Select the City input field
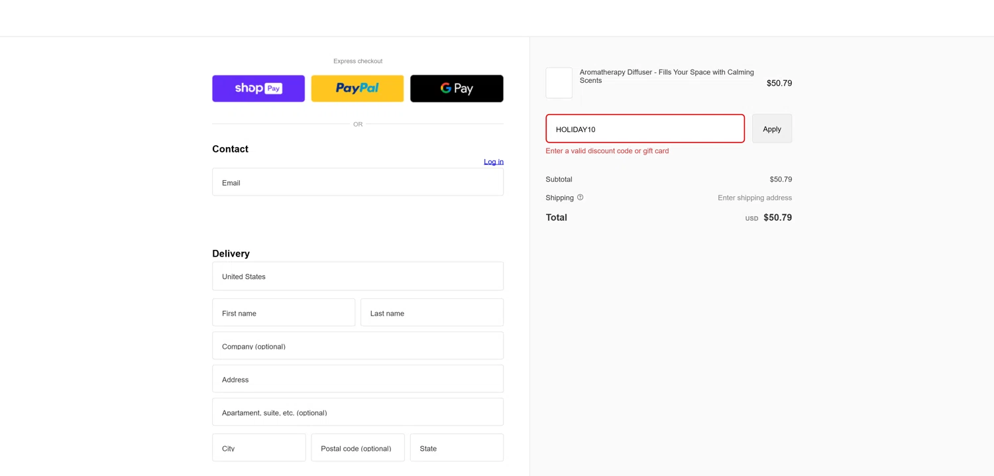The image size is (994, 476). coord(258,448)
